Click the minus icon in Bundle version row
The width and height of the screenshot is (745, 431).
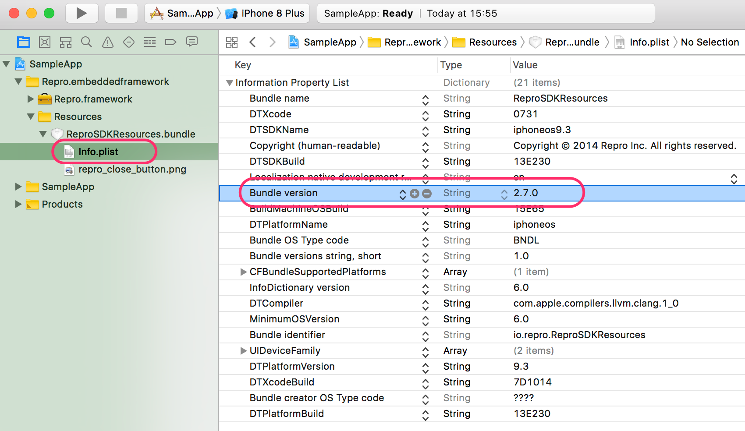click(x=427, y=193)
